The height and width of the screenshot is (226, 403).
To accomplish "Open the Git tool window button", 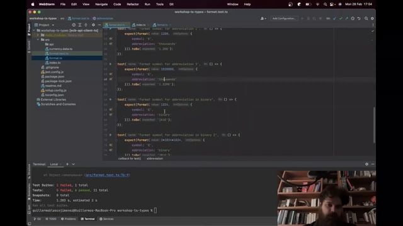I will [x=37, y=219].
